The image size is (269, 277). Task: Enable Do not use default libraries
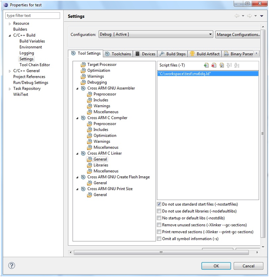click(x=159, y=211)
